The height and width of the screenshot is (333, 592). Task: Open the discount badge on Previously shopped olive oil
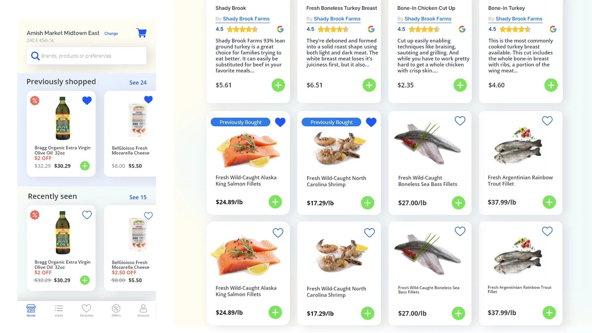click(35, 101)
